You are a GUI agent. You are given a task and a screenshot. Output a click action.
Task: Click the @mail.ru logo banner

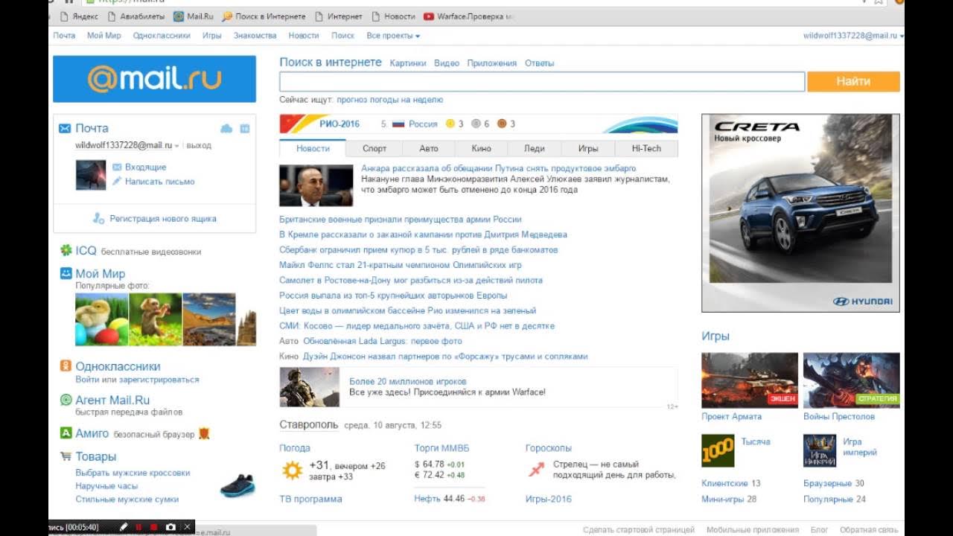coord(154,79)
